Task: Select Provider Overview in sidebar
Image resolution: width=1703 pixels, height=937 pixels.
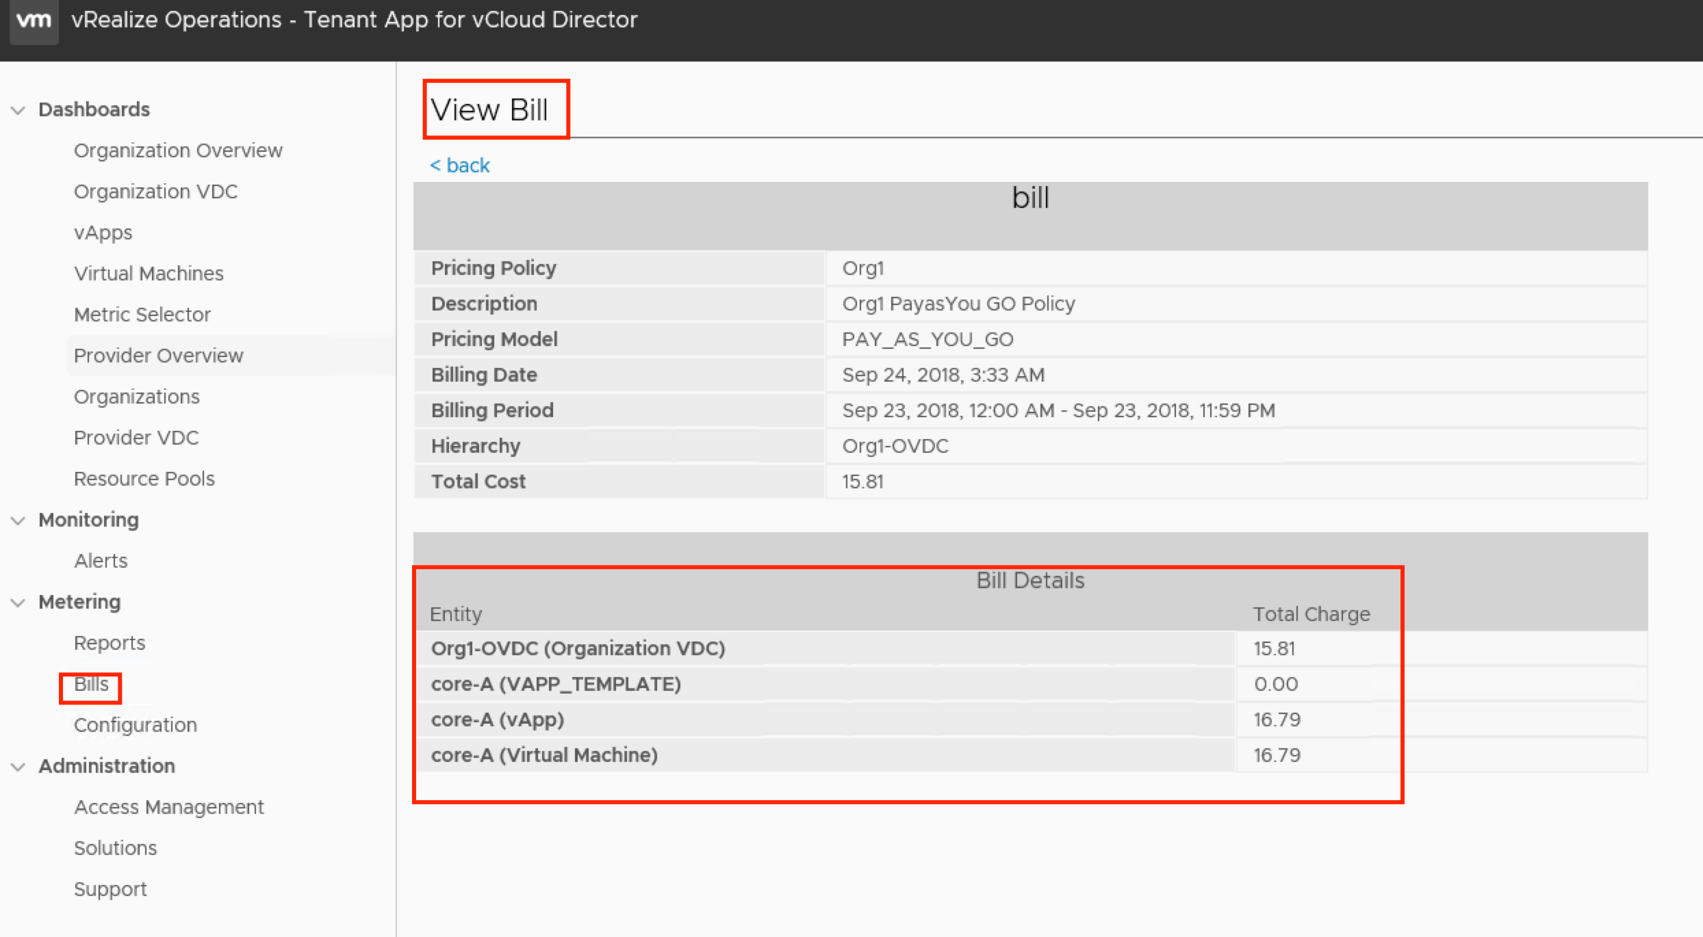Action: [158, 356]
